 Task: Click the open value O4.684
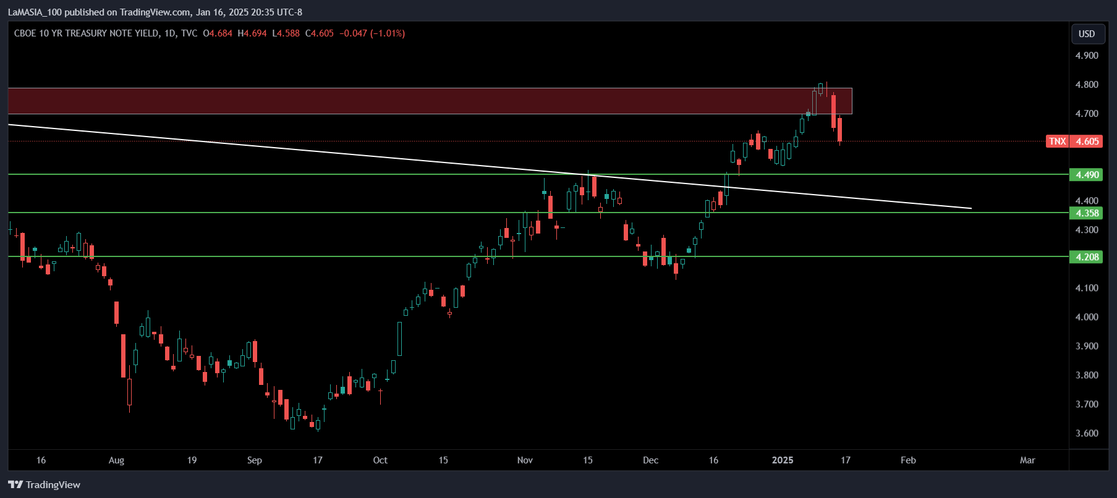click(x=218, y=33)
